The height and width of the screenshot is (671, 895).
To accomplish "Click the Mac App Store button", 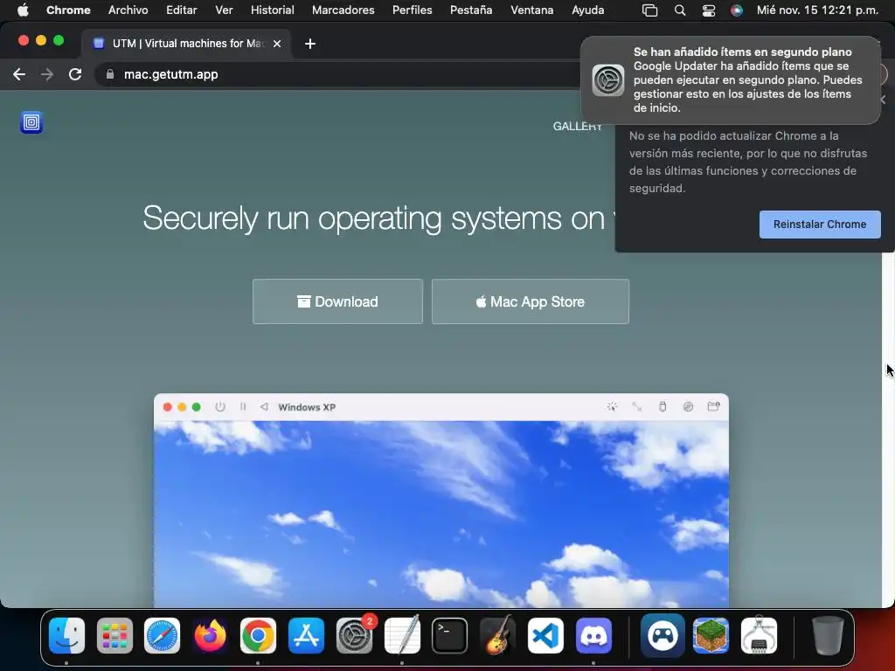I will click(x=531, y=301).
